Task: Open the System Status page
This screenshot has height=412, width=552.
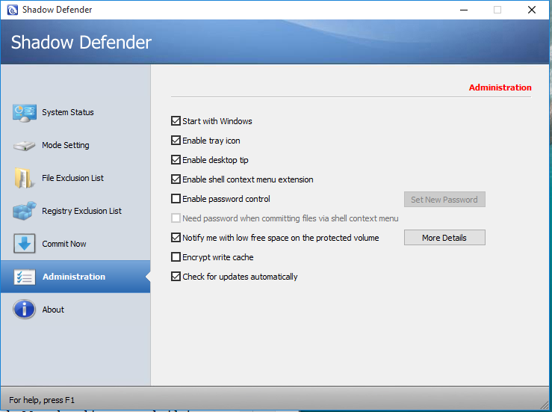Action: 68,112
